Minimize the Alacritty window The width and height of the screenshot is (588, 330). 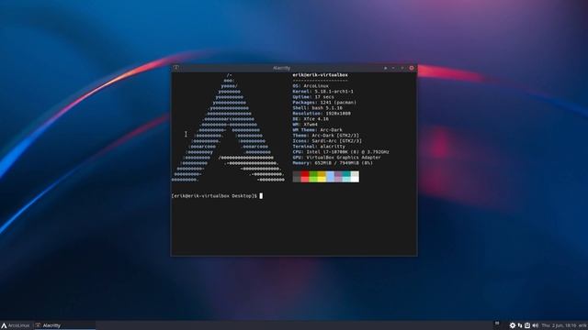[393, 68]
